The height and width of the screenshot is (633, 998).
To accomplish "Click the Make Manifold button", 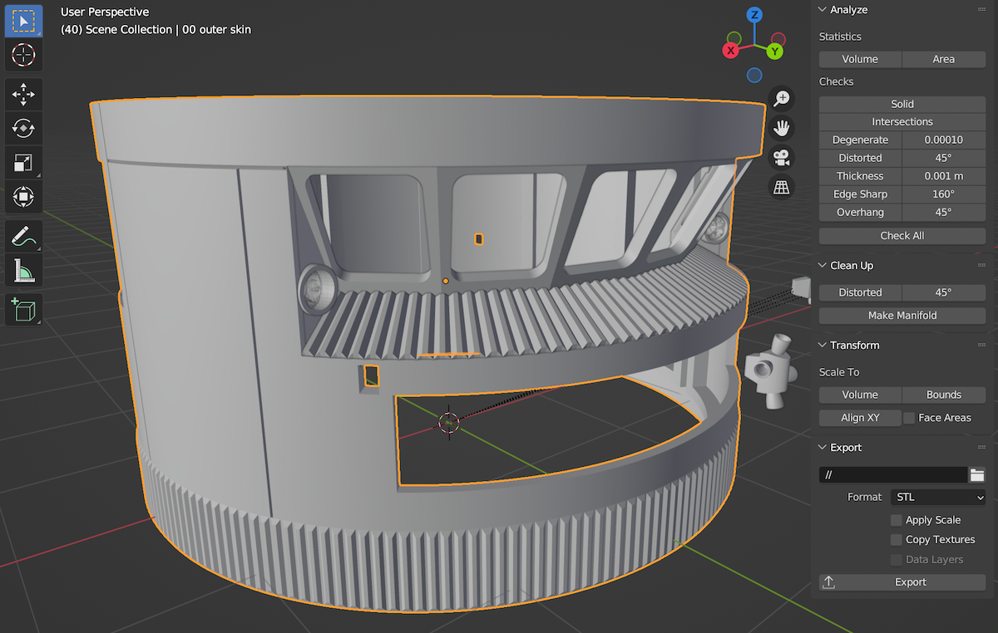I will pos(902,316).
